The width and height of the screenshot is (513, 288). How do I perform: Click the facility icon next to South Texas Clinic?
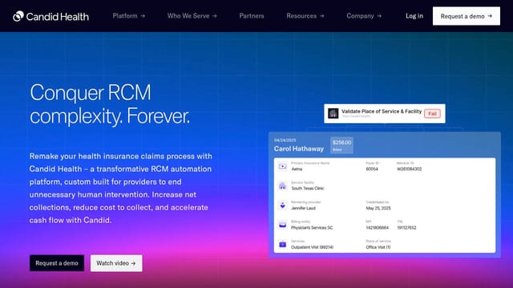(282, 186)
